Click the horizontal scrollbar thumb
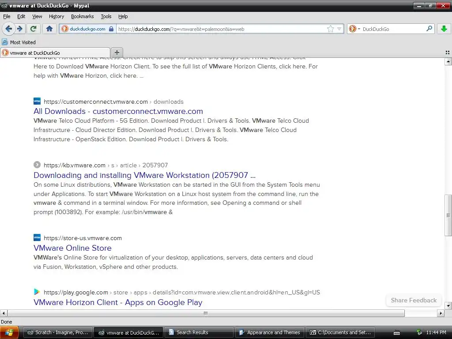452x339 pixels. [x=206, y=313]
